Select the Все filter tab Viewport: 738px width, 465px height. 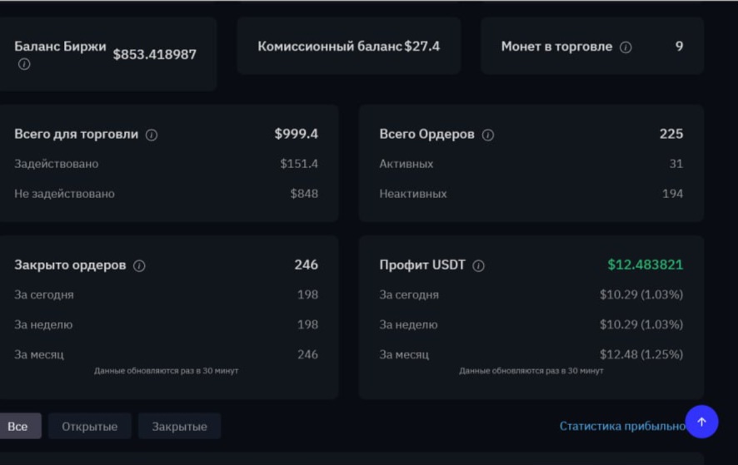pyautogui.click(x=17, y=426)
